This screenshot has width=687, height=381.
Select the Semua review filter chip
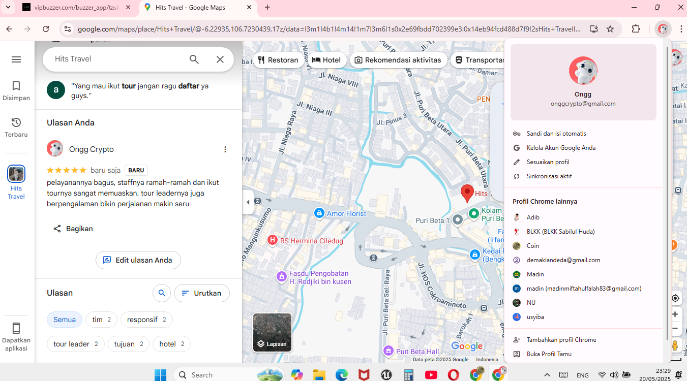(x=65, y=320)
